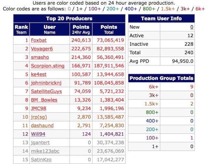Open SatelliteGuys user link
The height and width of the screenshot is (164, 208).
pyautogui.click(x=46, y=91)
